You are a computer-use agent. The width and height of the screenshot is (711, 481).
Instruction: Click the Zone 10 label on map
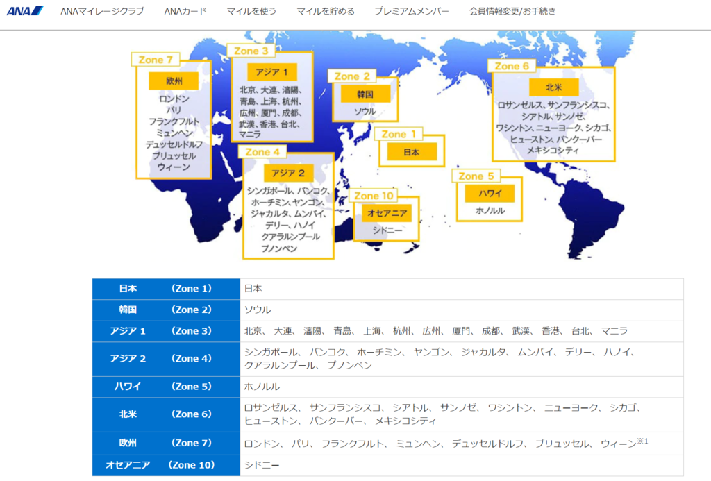(374, 196)
